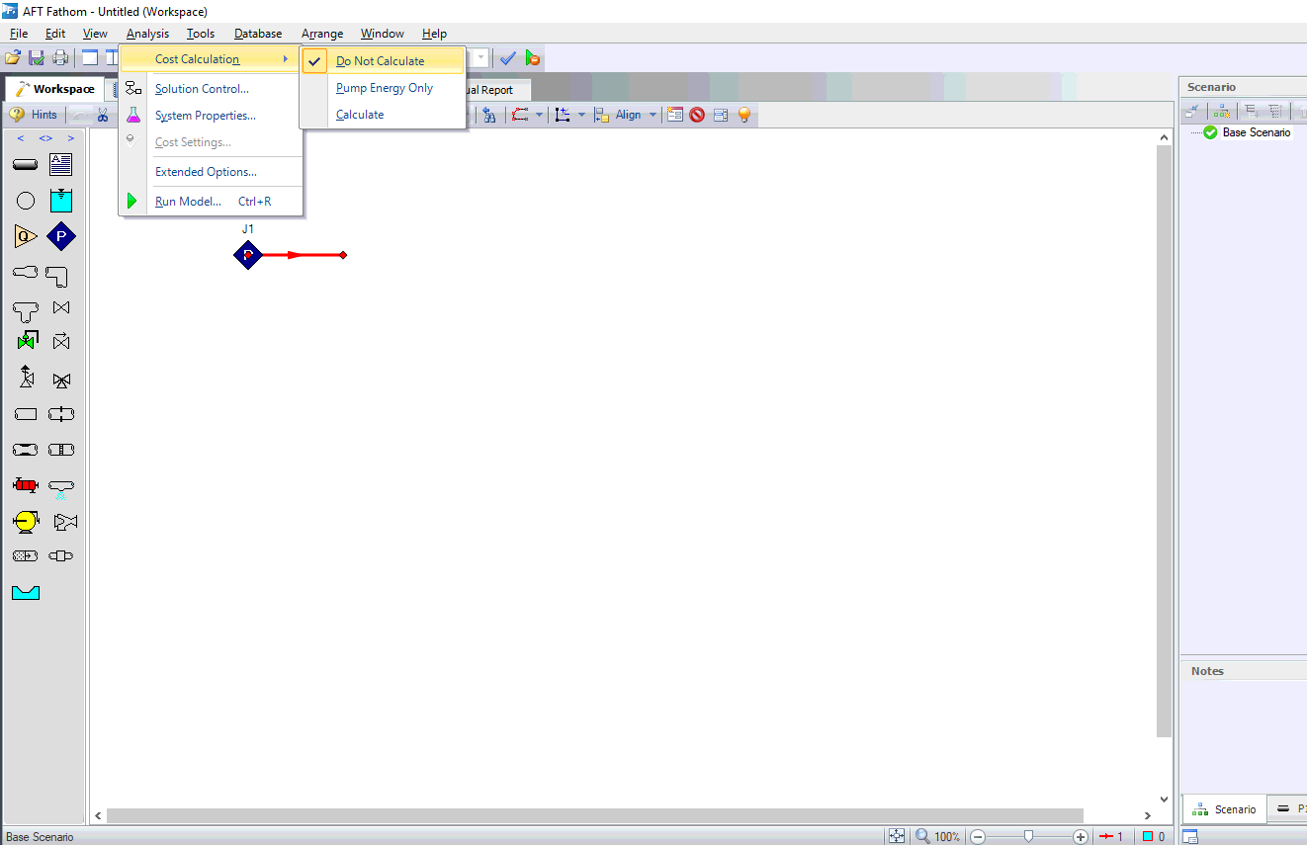
Task: Expand the dropdown beside the axis tool
Action: (581, 115)
